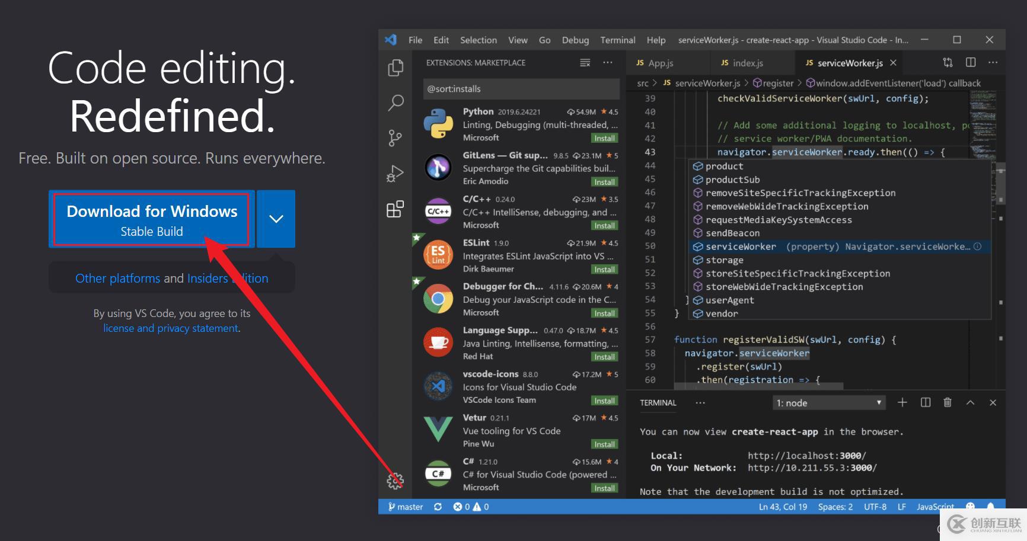Image resolution: width=1027 pixels, height=541 pixels.
Task: Split the terminal pane
Action: click(x=926, y=402)
